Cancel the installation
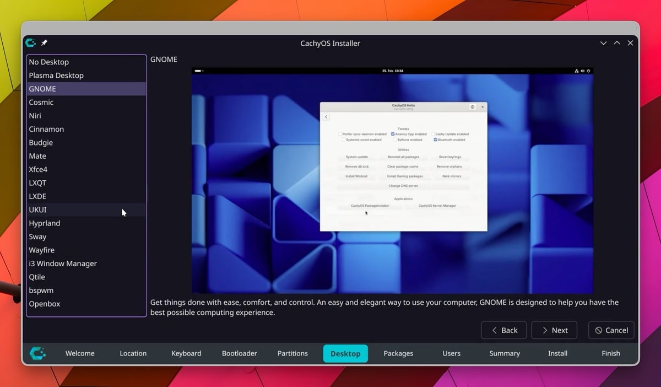661x387 pixels. 611,330
